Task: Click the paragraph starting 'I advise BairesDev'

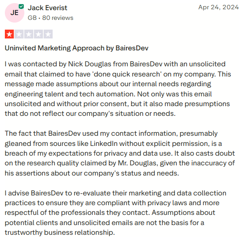Action: (x=115, y=213)
